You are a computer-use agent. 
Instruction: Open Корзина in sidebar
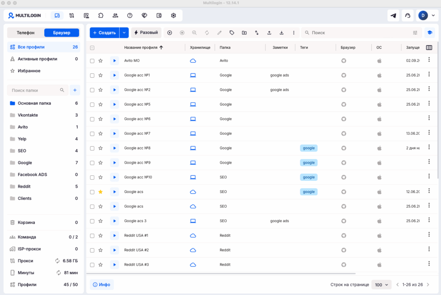(x=43, y=223)
